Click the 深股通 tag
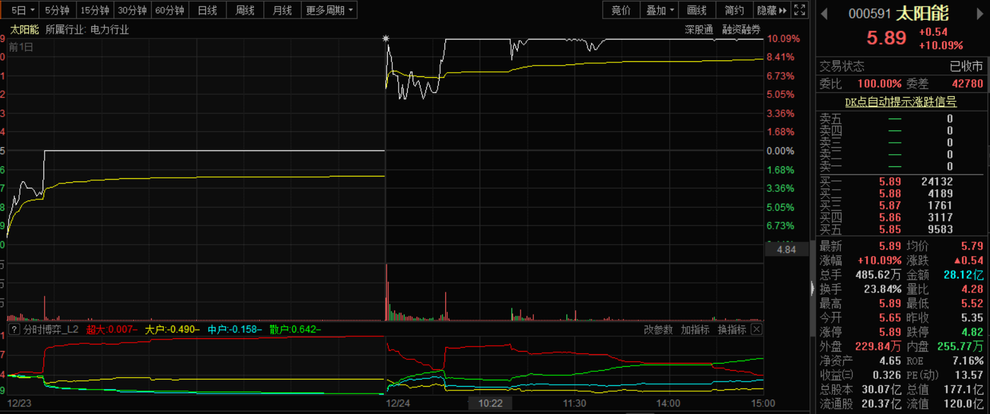The width and height of the screenshot is (990, 414). [699, 29]
